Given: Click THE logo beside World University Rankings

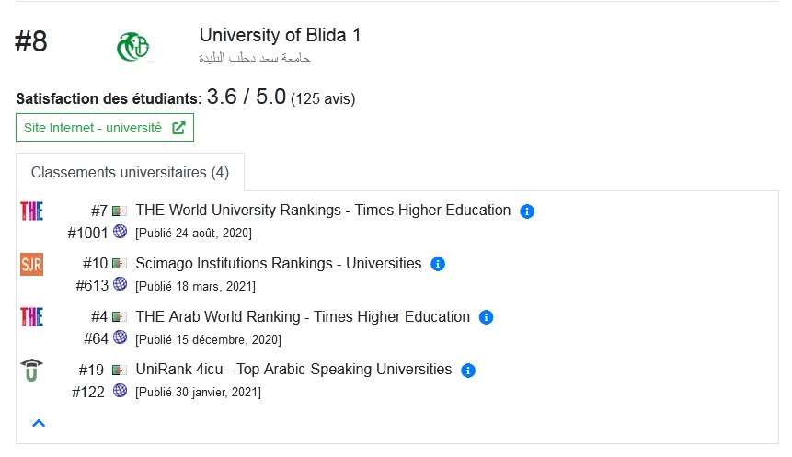Looking at the screenshot, I should point(32,211).
